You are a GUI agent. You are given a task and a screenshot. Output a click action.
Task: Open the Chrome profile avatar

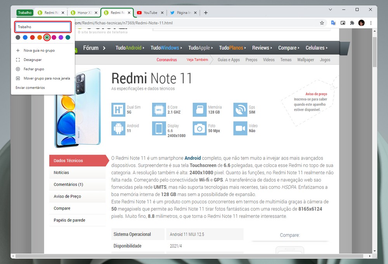(x=362, y=23)
